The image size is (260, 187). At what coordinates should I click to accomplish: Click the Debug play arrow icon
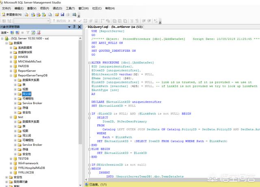point(69,21)
